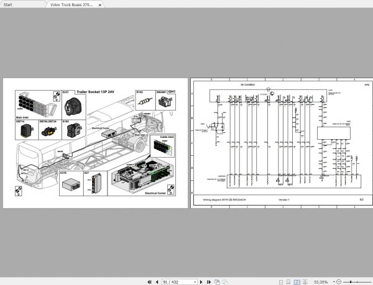Select continuous facing view mode
The width and height of the screenshot is (373, 285).
(305, 282)
